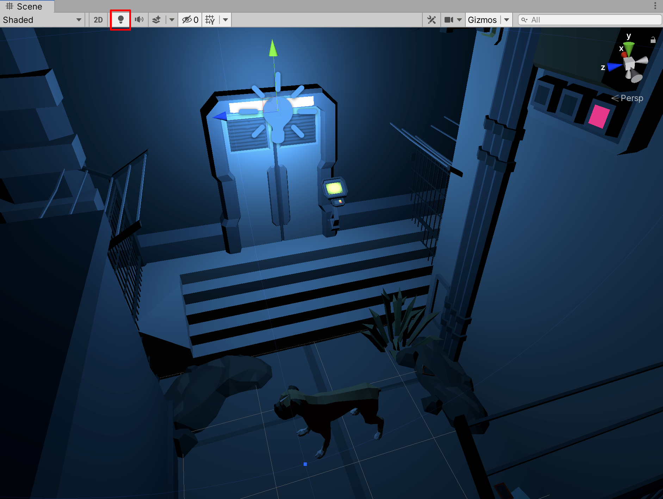Click the scene camera icon
663x499 pixels.
[449, 20]
